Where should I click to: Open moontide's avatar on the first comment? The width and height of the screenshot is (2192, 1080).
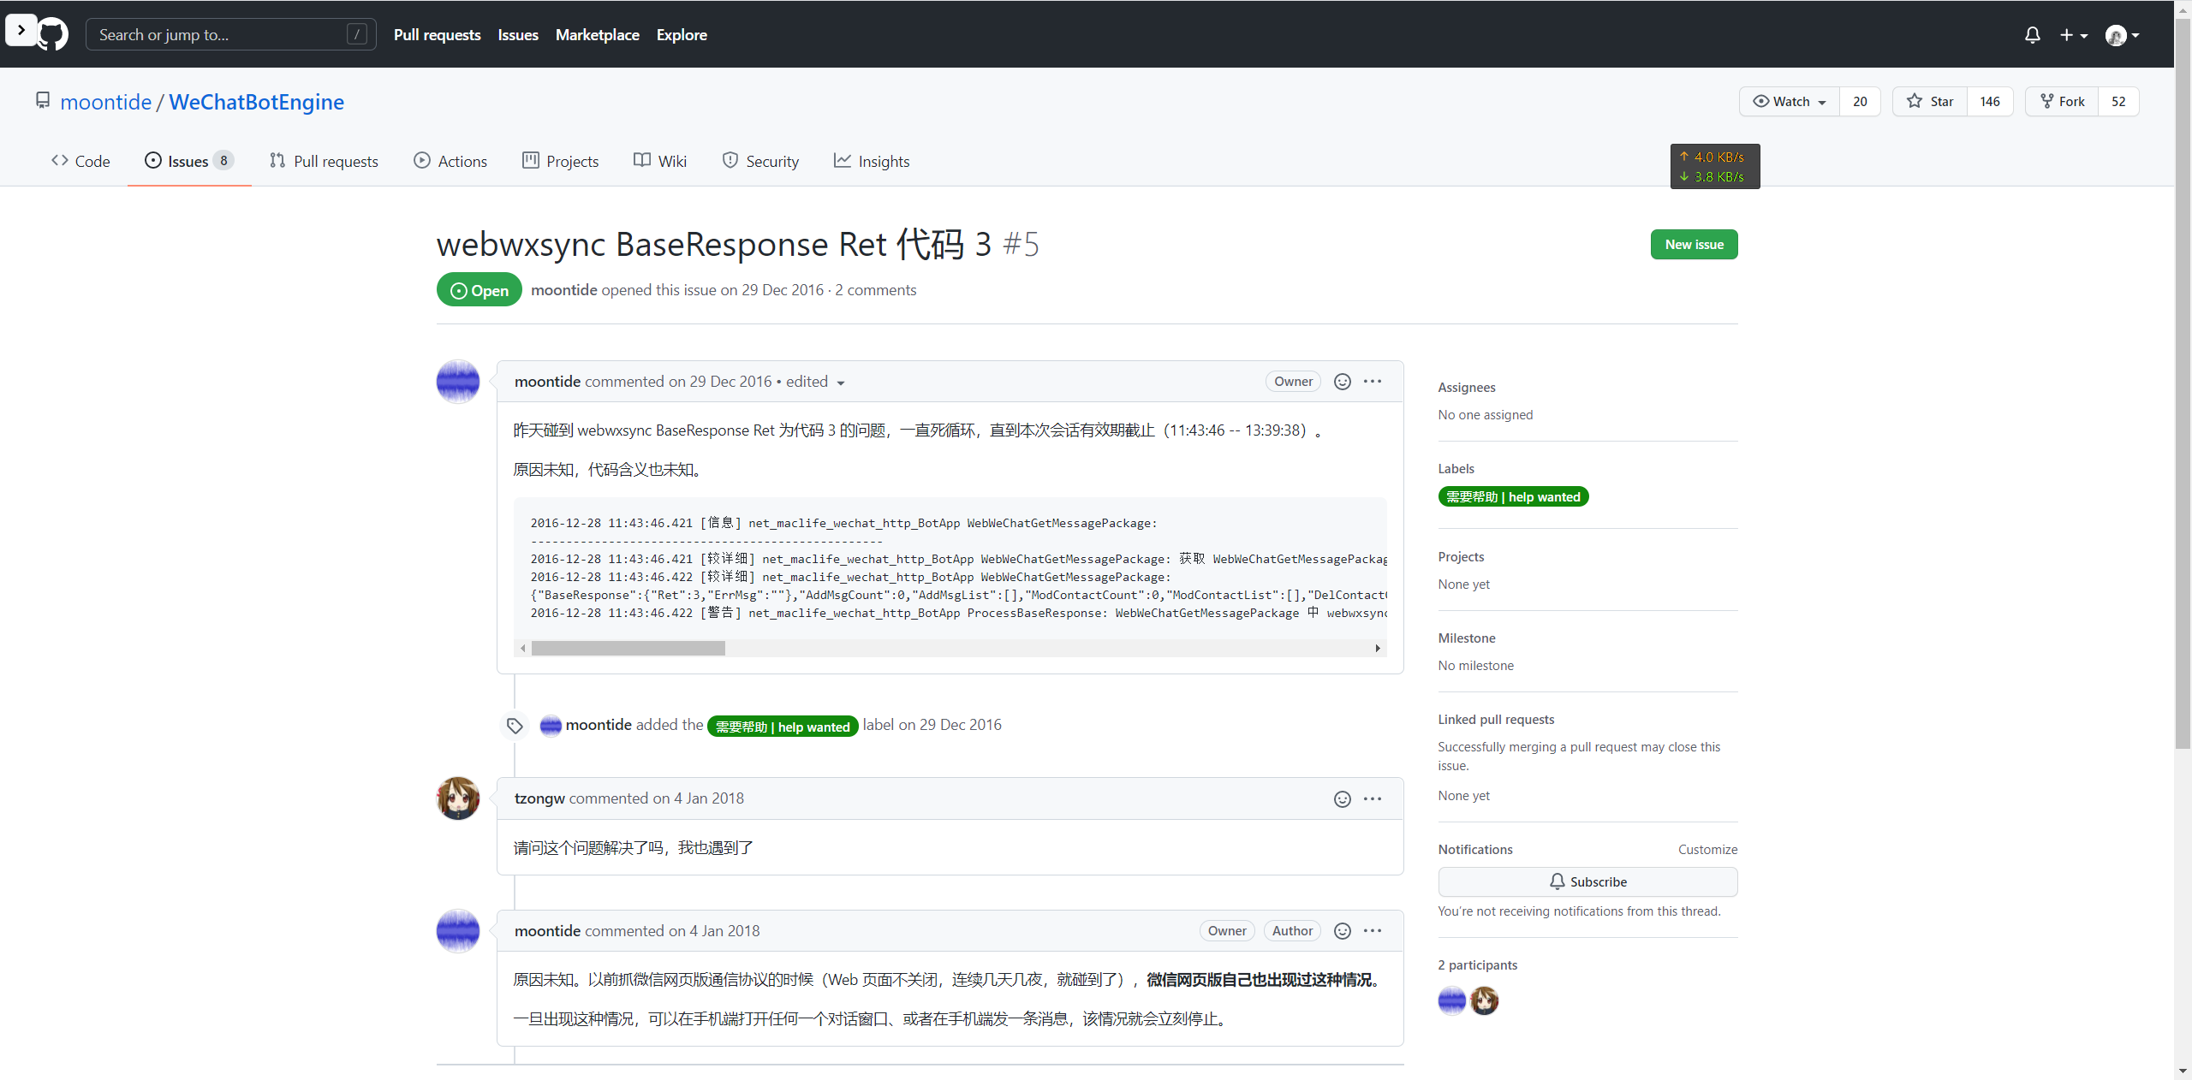(x=458, y=382)
